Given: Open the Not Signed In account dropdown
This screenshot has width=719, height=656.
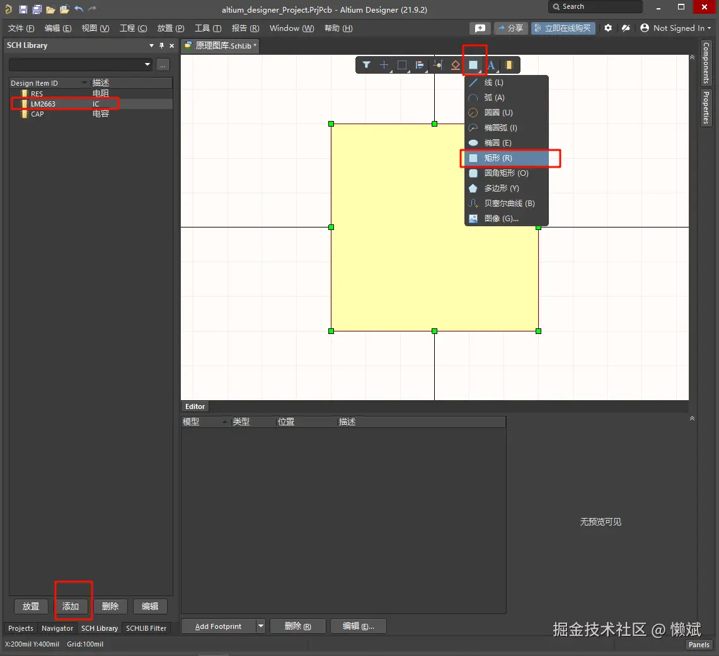Looking at the screenshot, I should click(x=676, y=28).
